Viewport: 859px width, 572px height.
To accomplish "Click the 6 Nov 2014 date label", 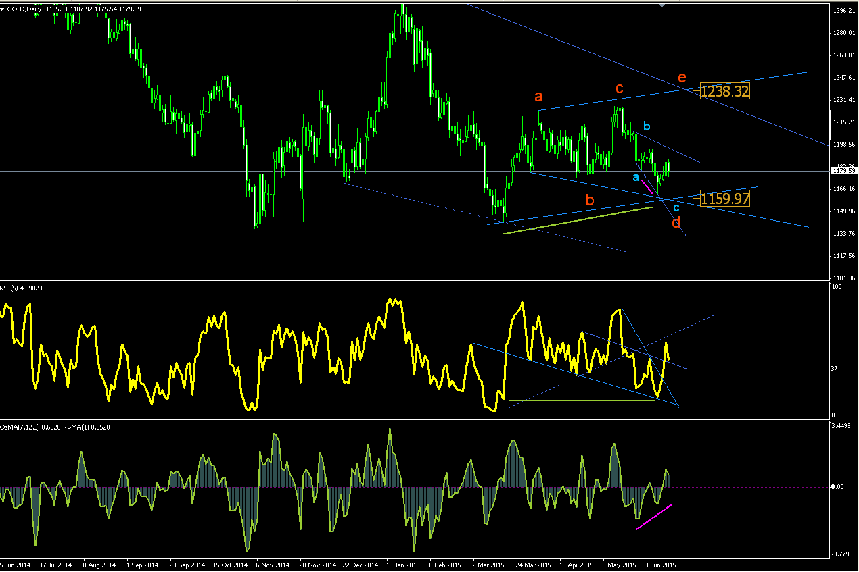I will coord(273,565).
